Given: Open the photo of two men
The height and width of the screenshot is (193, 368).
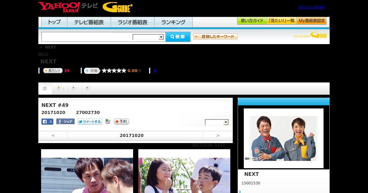Looking at the screenshot, I should coord(87,171).
